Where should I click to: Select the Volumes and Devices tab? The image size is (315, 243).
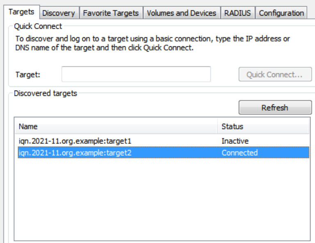click(181, 13)
